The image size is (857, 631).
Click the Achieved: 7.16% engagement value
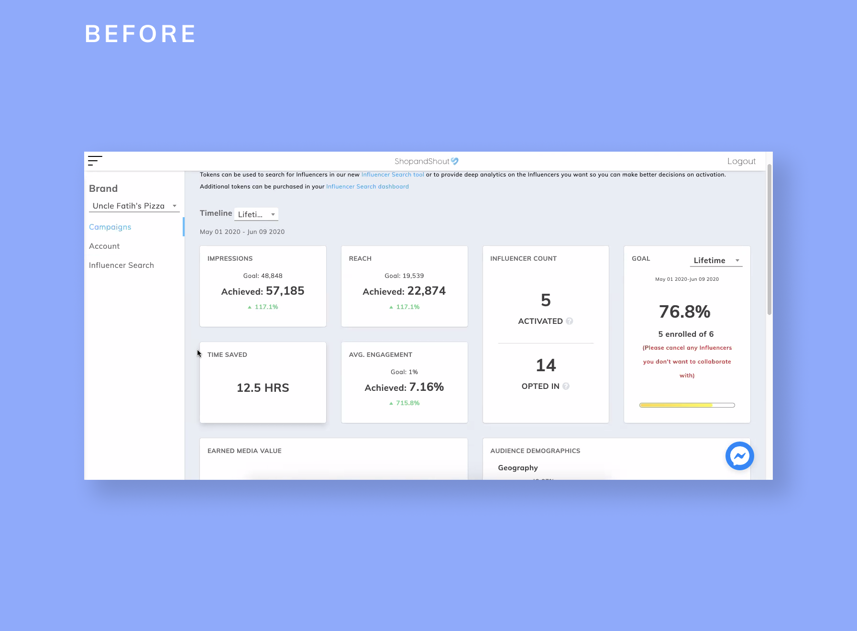(x=404, y=387)
